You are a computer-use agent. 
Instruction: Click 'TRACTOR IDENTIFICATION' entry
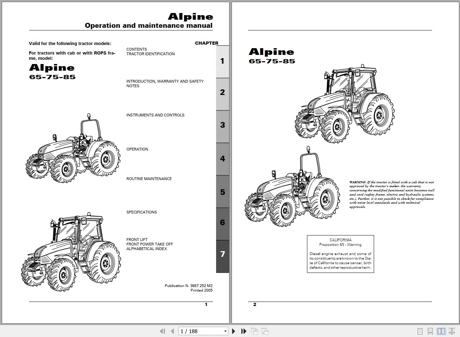[151, 54]
